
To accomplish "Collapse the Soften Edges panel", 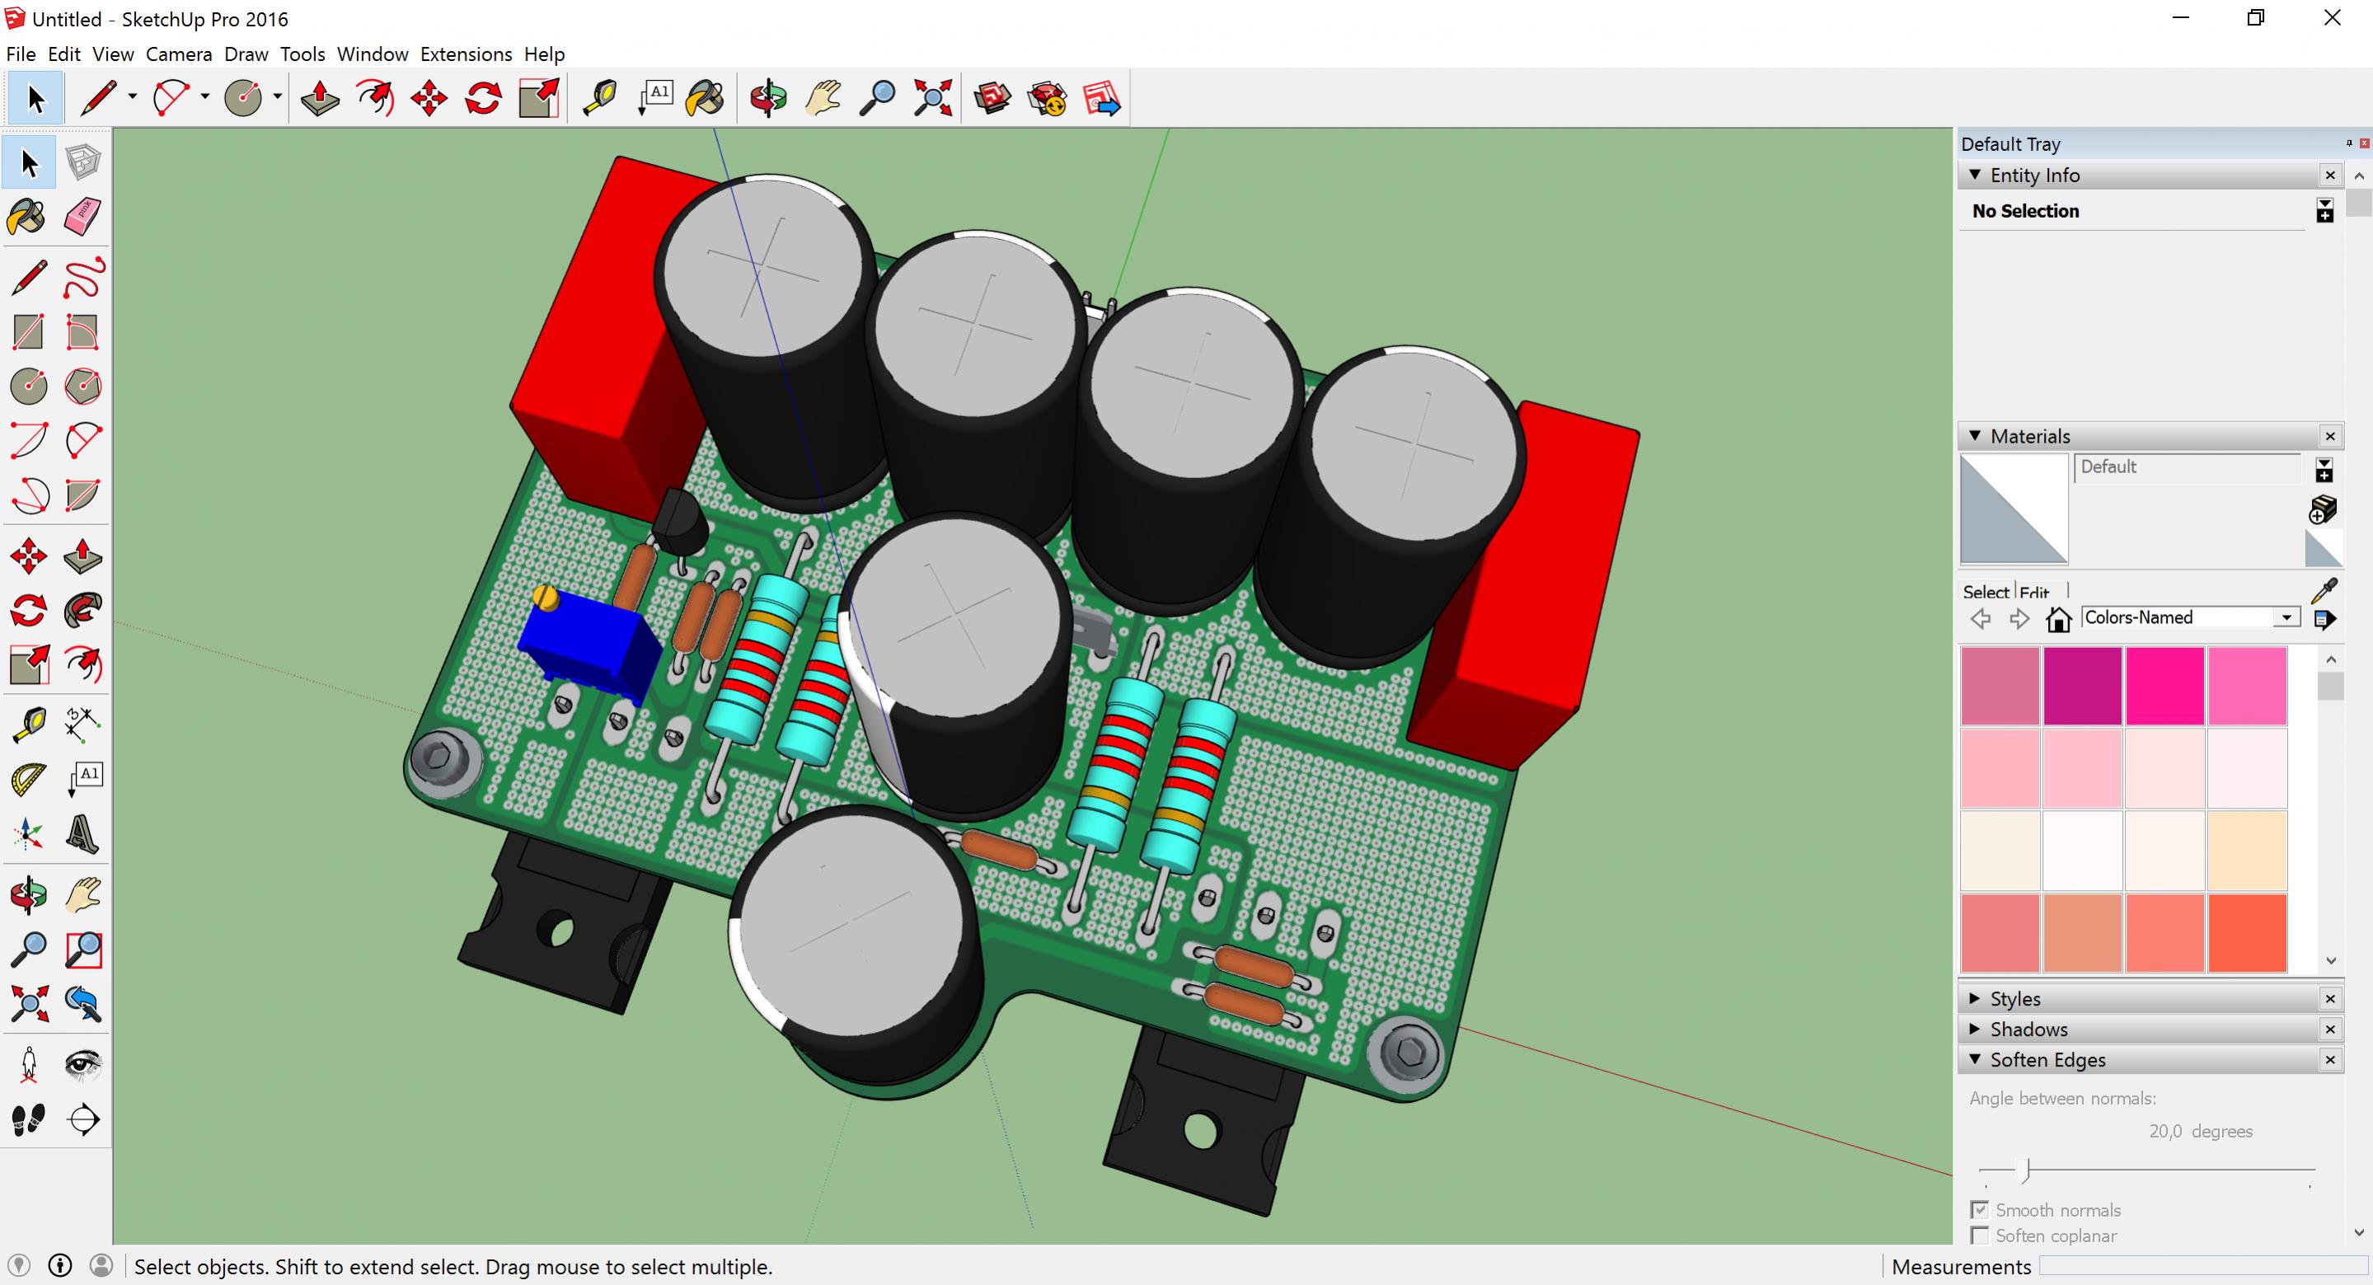I will [x=1974, y=1059].
